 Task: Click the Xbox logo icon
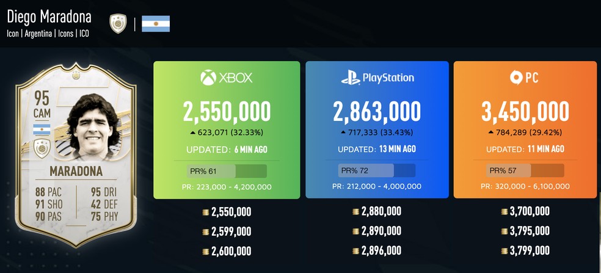pyautogui.click(x=209, y=78)
